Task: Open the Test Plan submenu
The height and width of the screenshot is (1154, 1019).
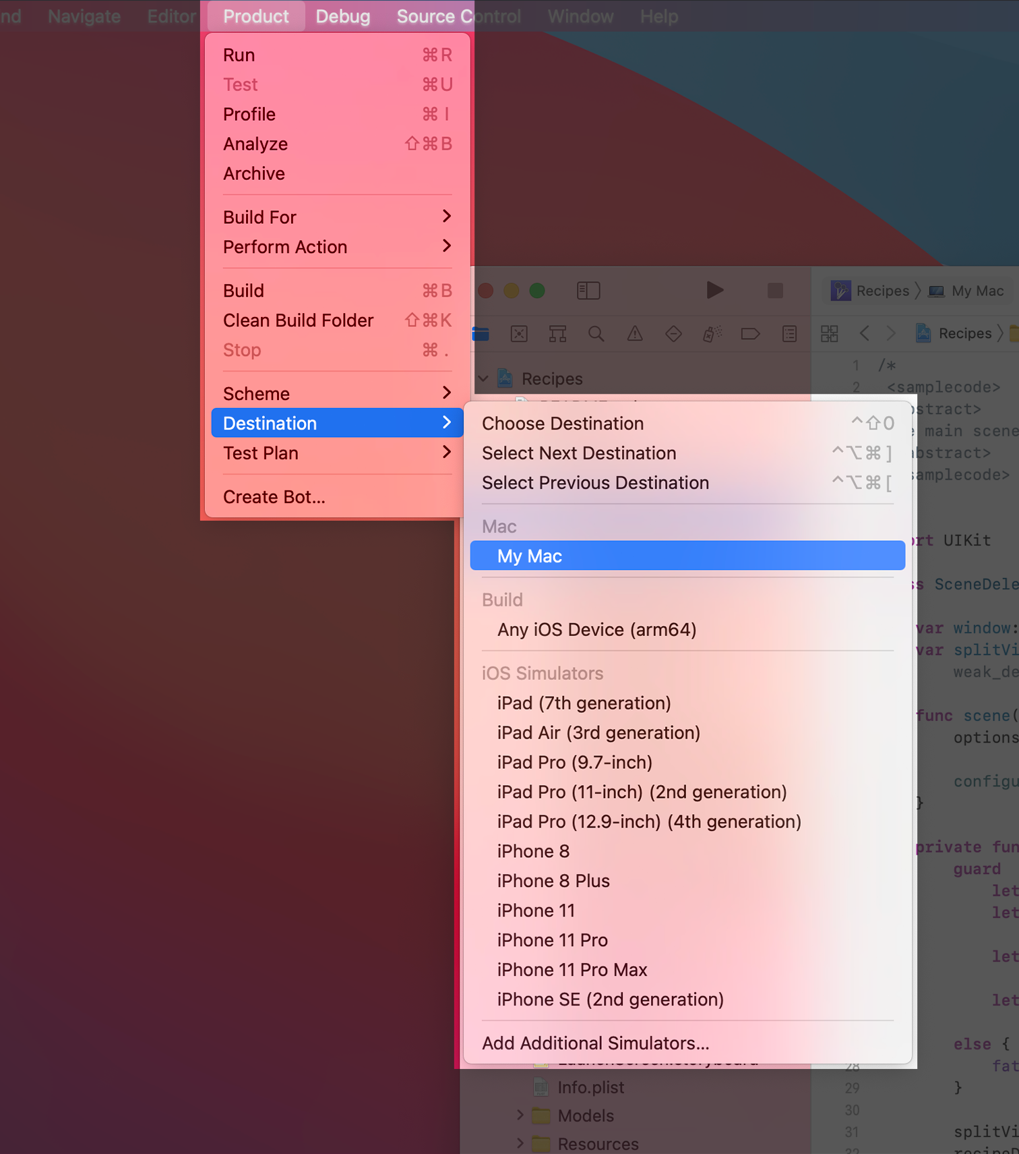Action: [x=337, y=453]
